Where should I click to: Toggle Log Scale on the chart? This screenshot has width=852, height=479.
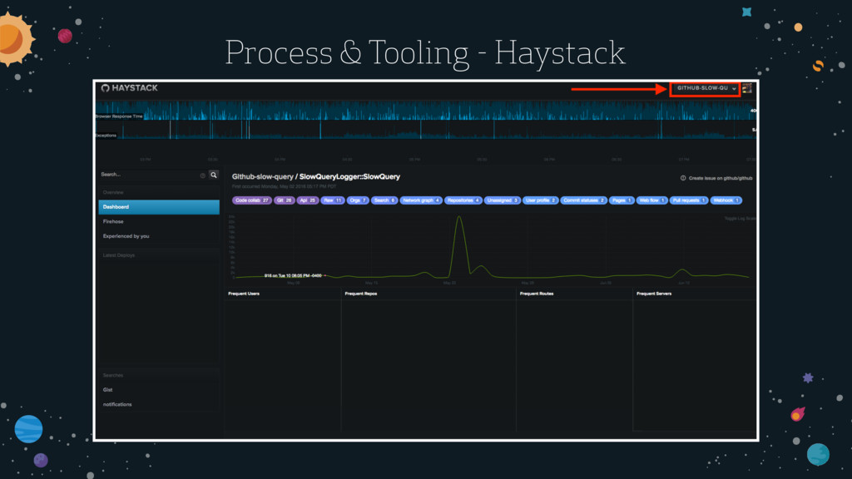(x=740, y=219)
